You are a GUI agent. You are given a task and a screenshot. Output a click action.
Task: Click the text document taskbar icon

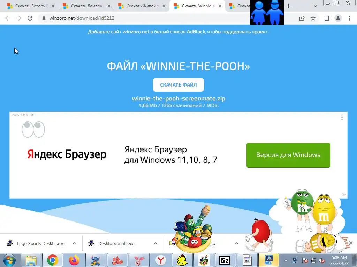(x=247, y=260)
